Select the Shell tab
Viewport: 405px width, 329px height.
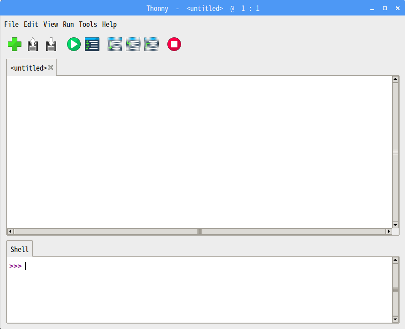tap(20, 249)
